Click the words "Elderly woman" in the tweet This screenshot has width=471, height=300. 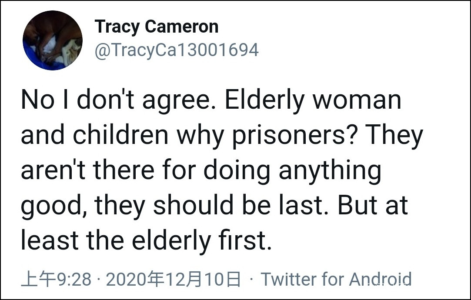[x=314, y=101]
